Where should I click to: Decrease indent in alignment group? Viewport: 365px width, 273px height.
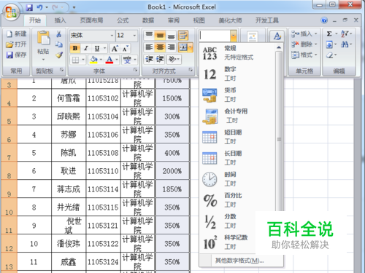(x=149, y=59)
